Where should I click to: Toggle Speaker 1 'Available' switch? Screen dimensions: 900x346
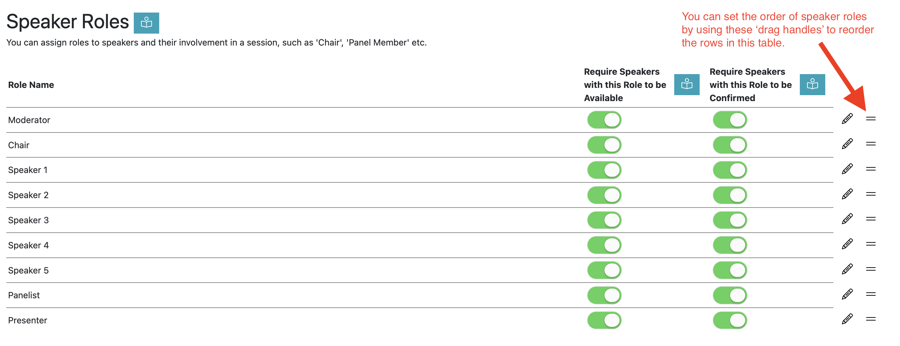[x=604, y=170]
